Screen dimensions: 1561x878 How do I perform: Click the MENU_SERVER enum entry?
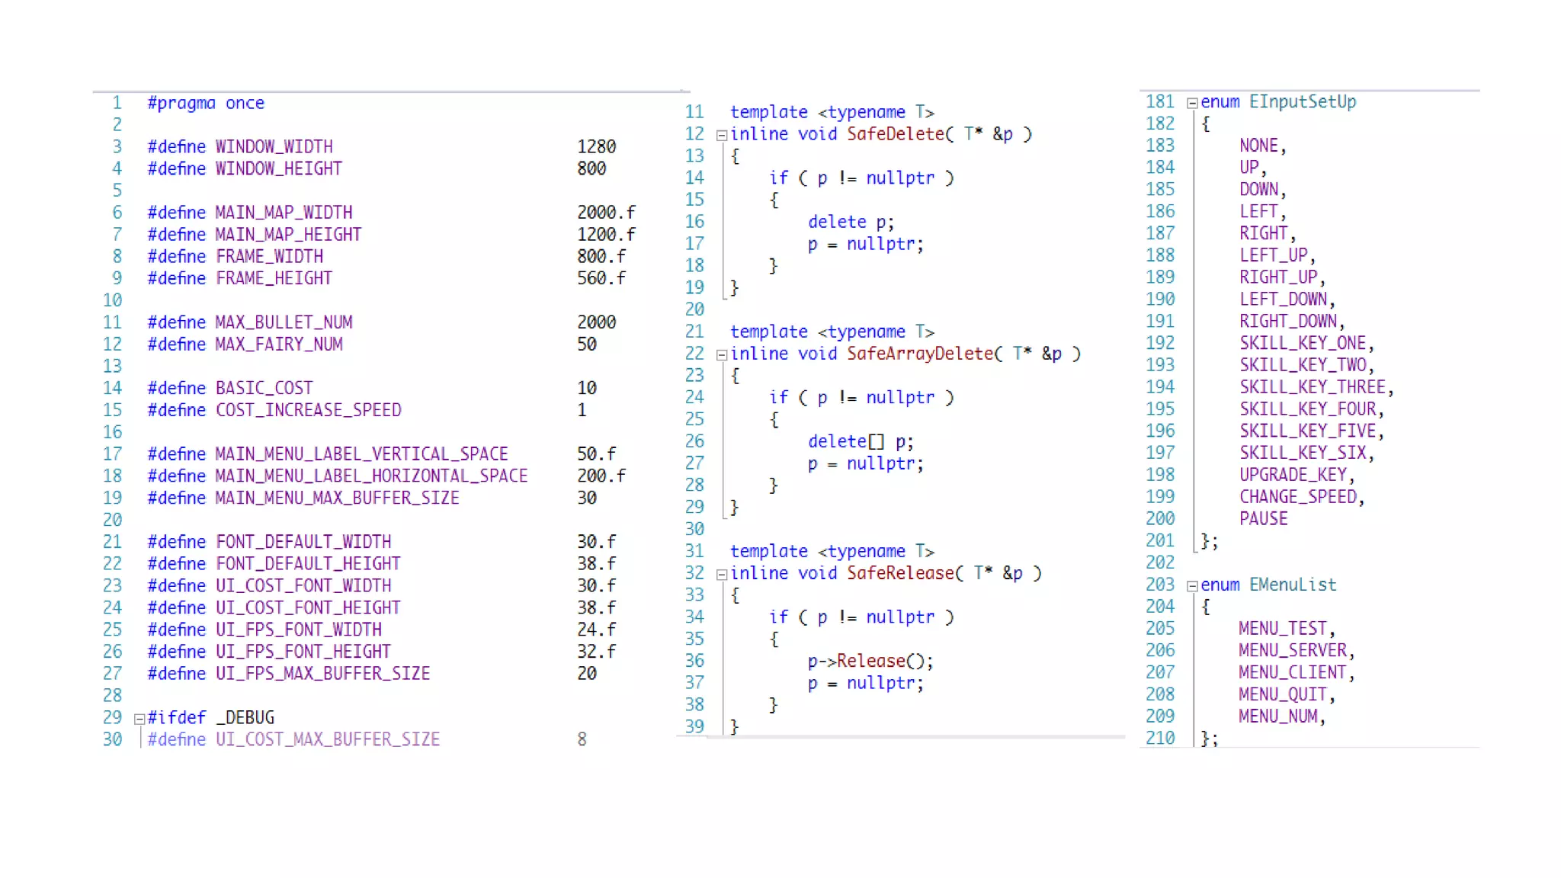click(1292, 650)
